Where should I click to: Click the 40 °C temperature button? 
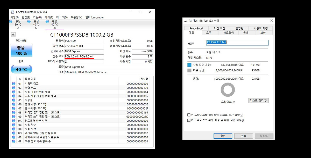pos(22,69)
